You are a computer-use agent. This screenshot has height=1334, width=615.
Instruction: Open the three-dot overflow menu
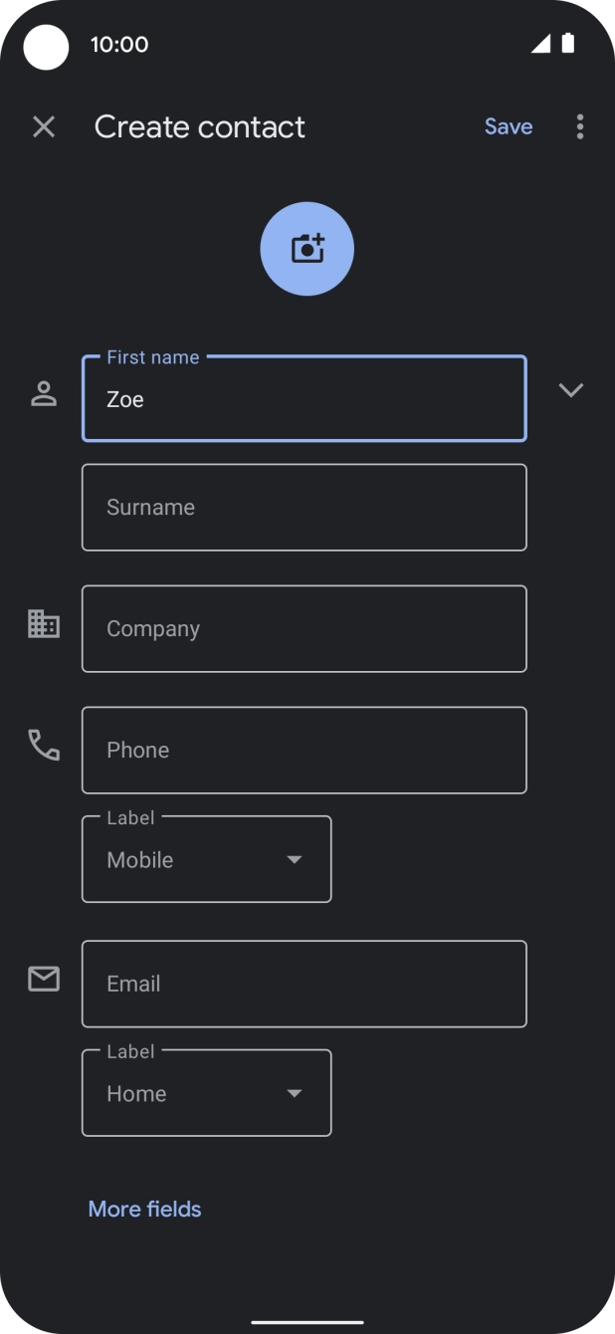click(x=580, y=126)
